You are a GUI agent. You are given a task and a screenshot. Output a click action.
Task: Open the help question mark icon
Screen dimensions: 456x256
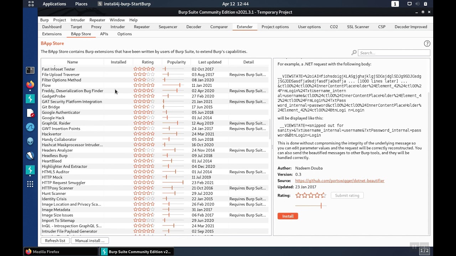point(427,43)
